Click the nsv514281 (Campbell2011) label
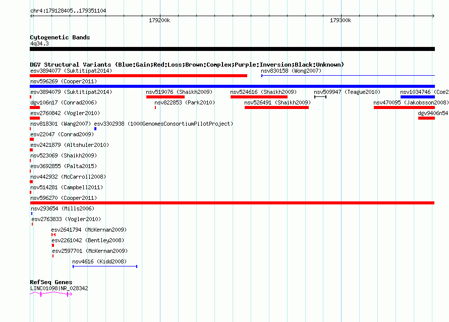This screenshot has width=449, height=322. coord(67,187)
